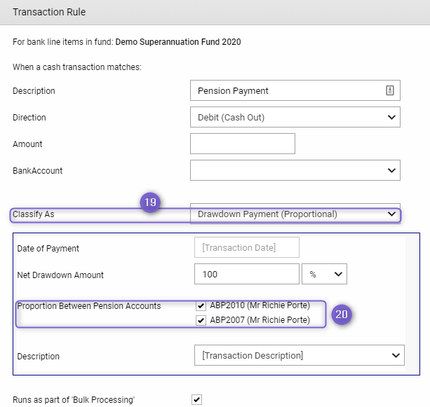Click the 'Date of Payment' label
Image resolution: width=430 pixels, height=407 pixels.
click(x=48, y=249)
